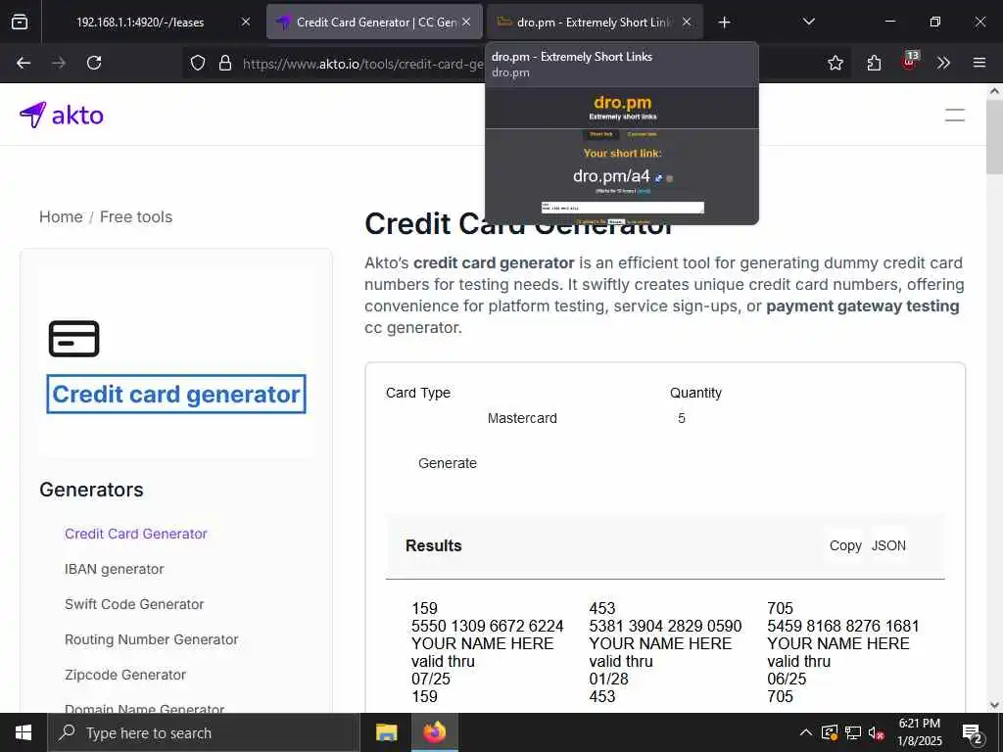
Task: List all tabs with the dropdown arrow
Action: [808, 22]
